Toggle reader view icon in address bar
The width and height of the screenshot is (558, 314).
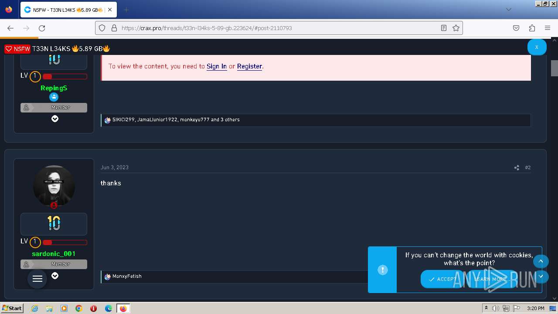444,28
